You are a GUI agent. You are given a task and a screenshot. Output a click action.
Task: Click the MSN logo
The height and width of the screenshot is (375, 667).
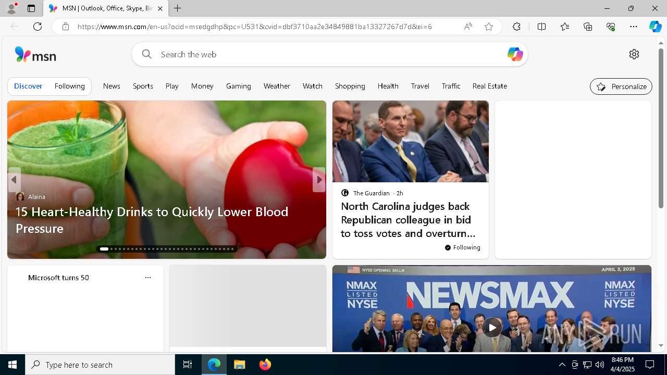click(x=35, y=55)
